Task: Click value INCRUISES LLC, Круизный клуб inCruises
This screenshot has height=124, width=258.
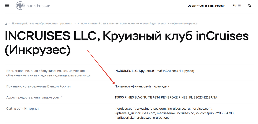Action: coord(154,71)
